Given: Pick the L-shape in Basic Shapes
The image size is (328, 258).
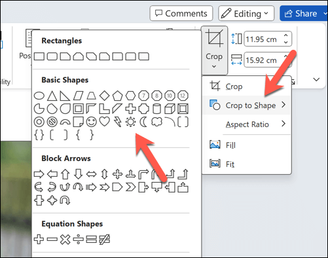Looking at the screenshot, I should tap(104, 109).
